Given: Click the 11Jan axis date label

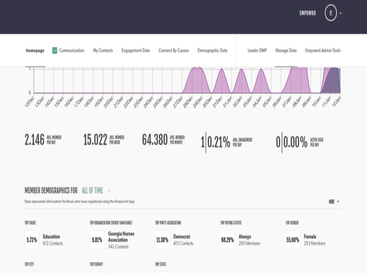Looking at the screenshot, I should click(x=326, y=102).
